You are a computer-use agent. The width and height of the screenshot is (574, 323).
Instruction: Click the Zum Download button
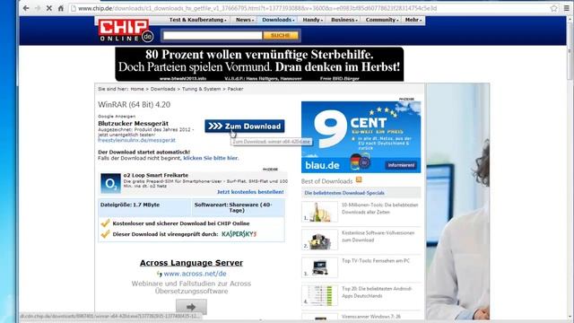pos(245,127)
